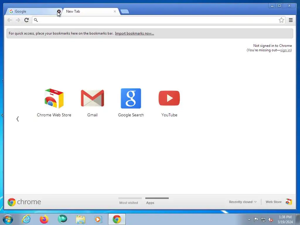
Task: Expand the Recently closed dropdown
Action: coord(243,202)
